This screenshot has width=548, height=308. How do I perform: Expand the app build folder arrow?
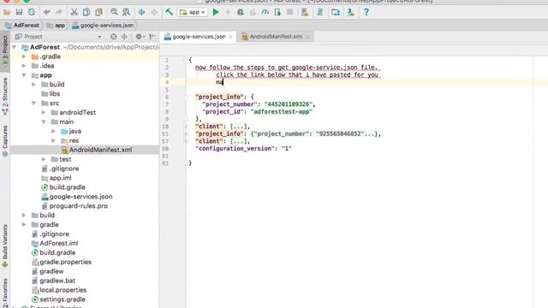click(34, 84)
